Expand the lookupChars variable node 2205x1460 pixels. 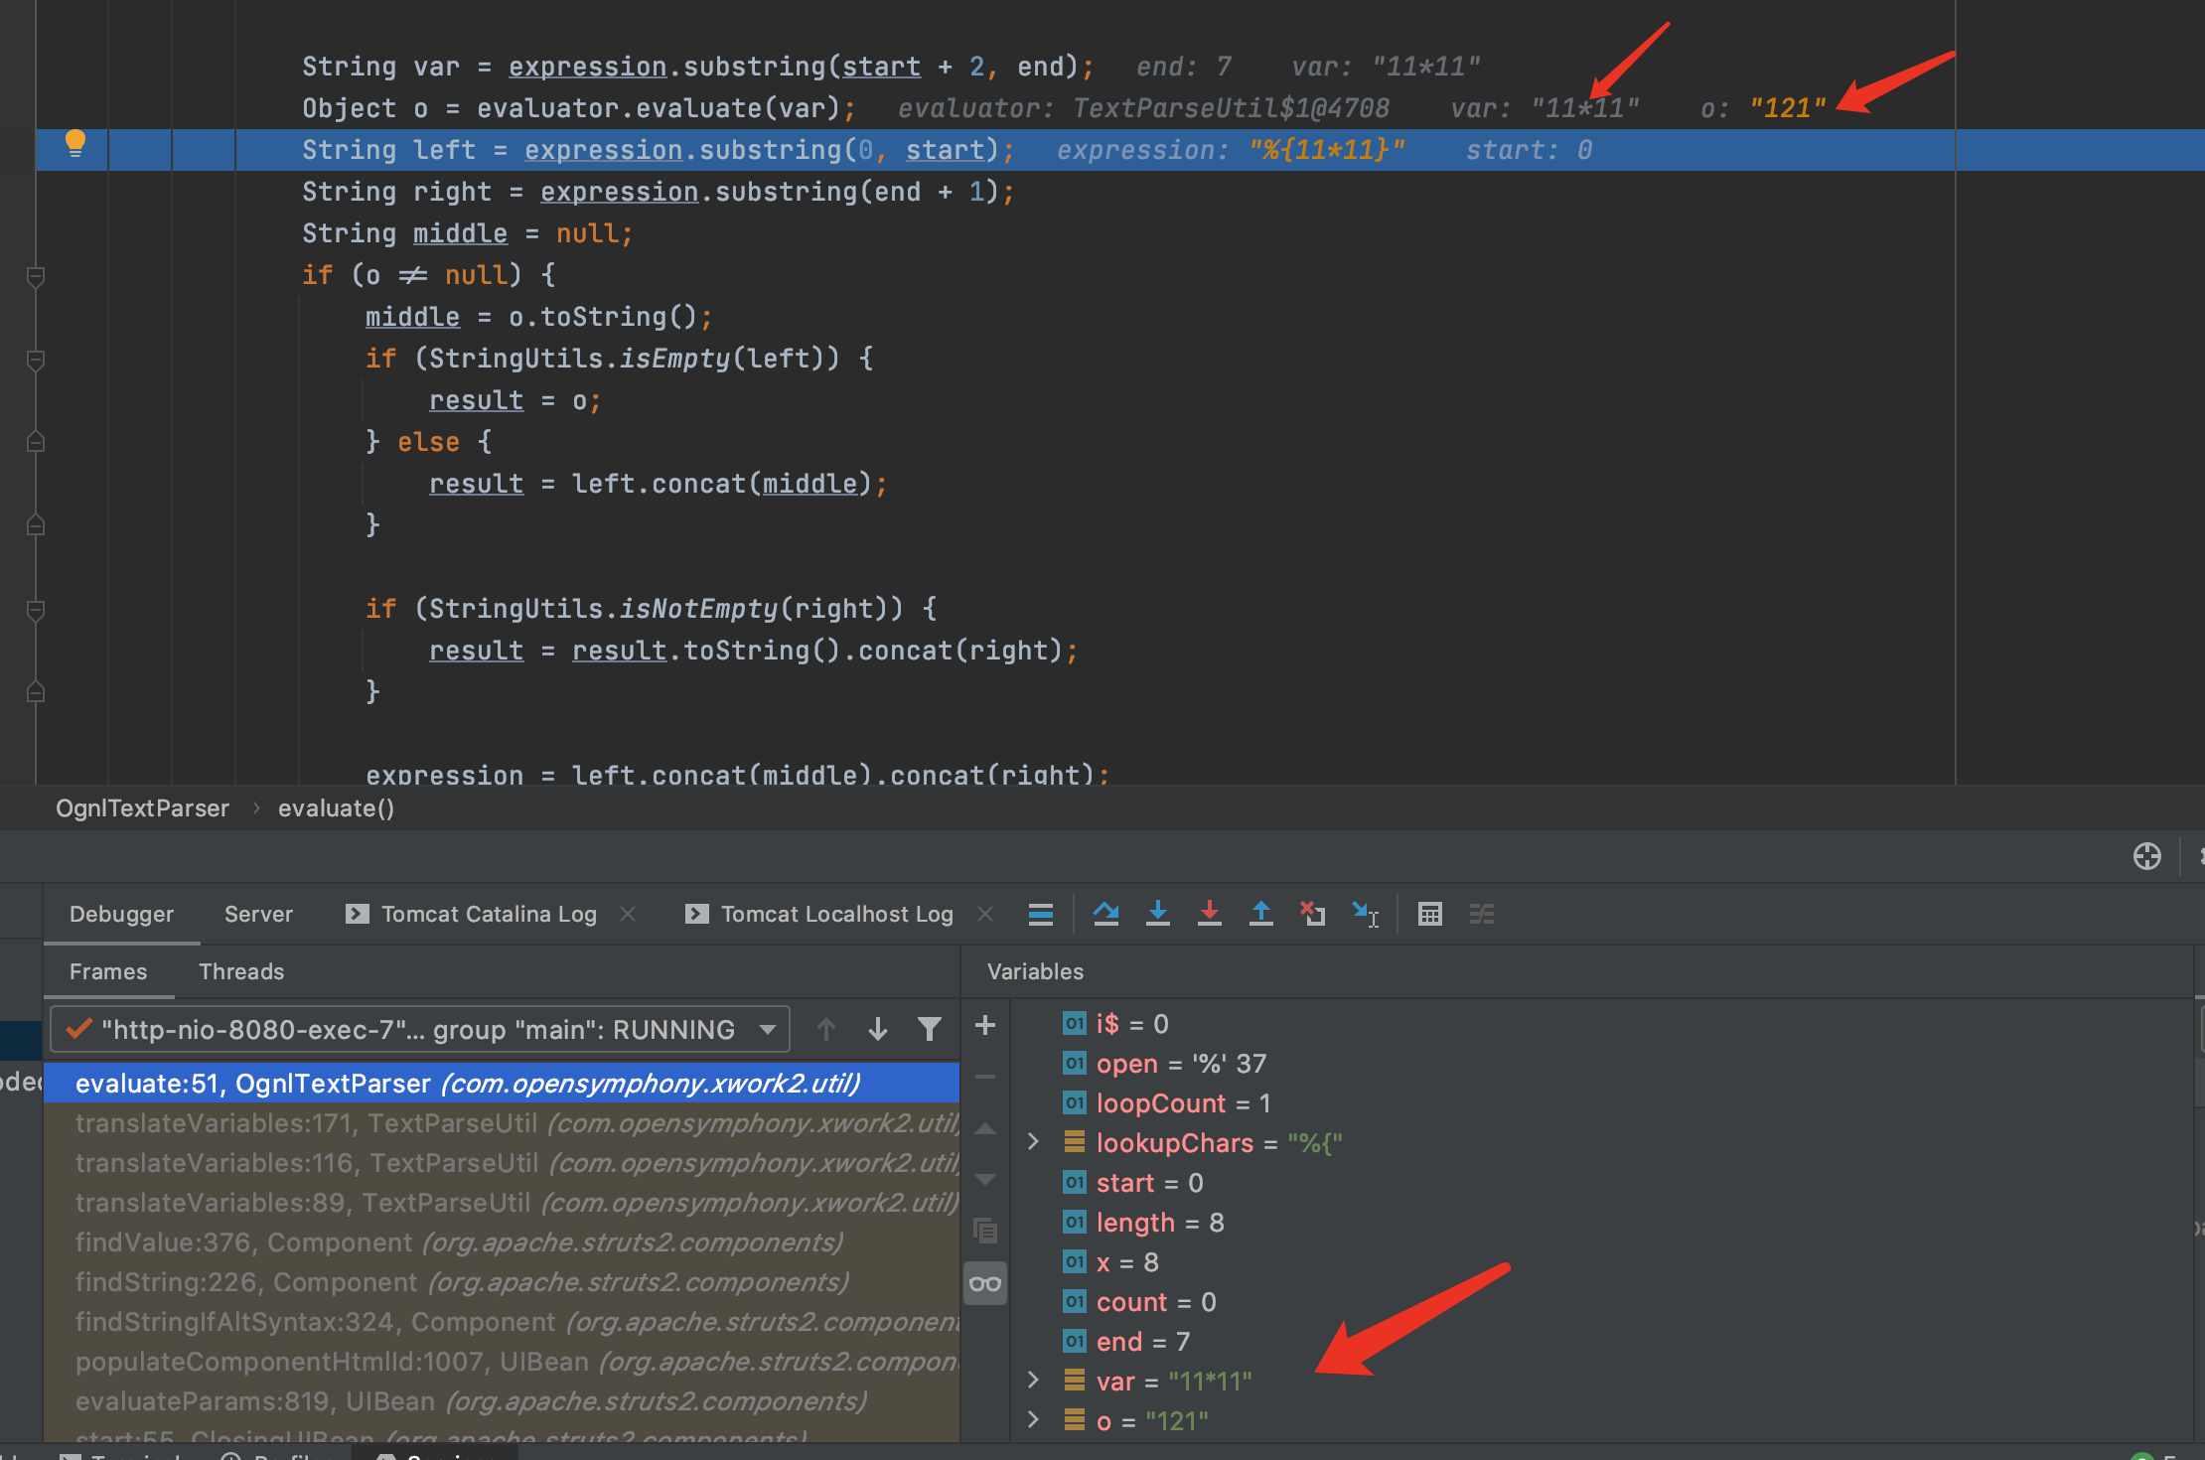point(1033,1142)
